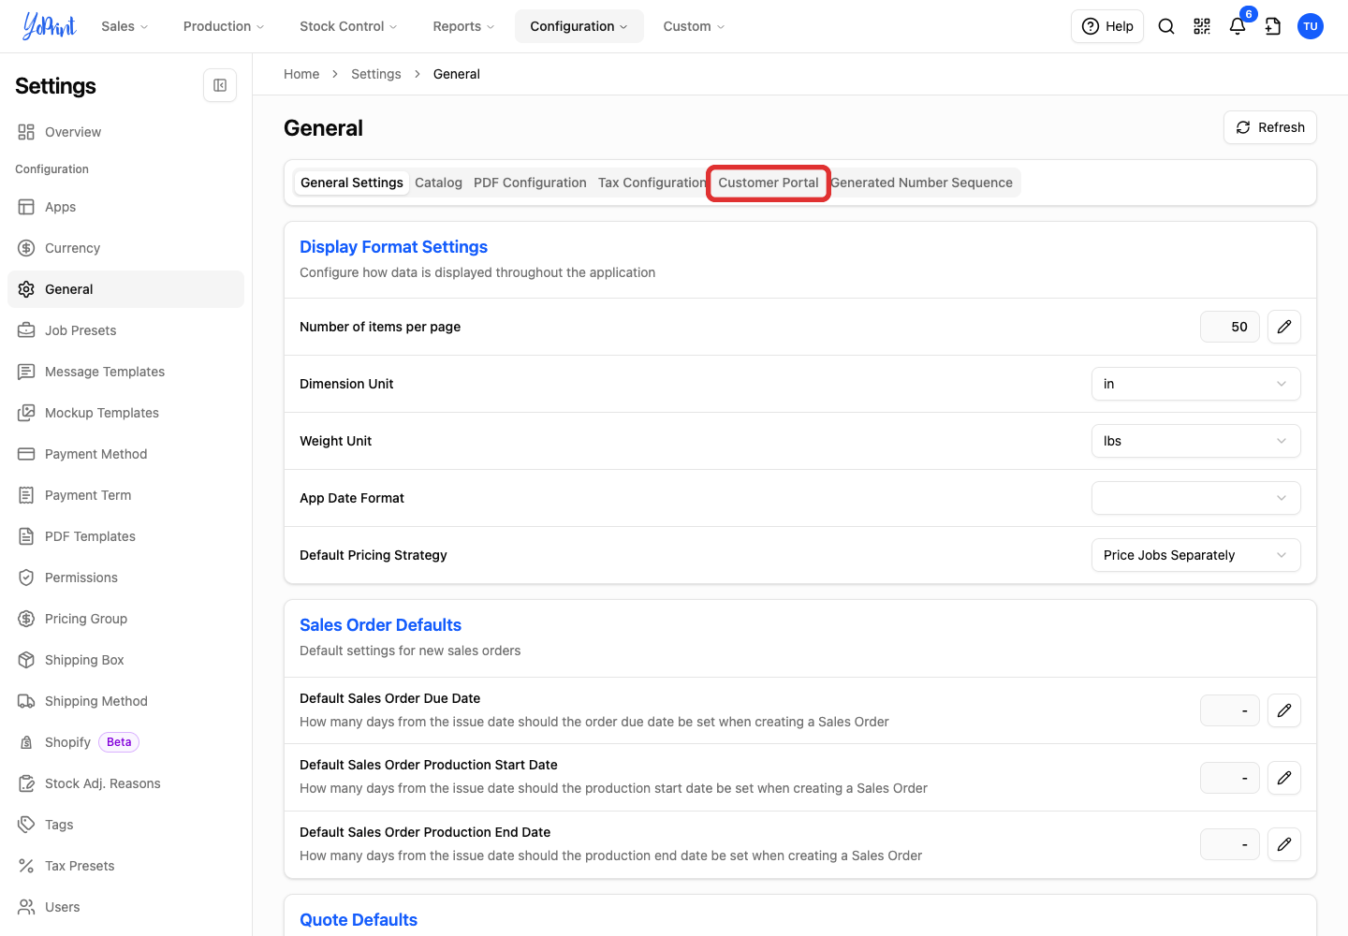This screenshot has width=1348, height=936.
Task: Click the Refresh button
Action: click(1269, 127)
